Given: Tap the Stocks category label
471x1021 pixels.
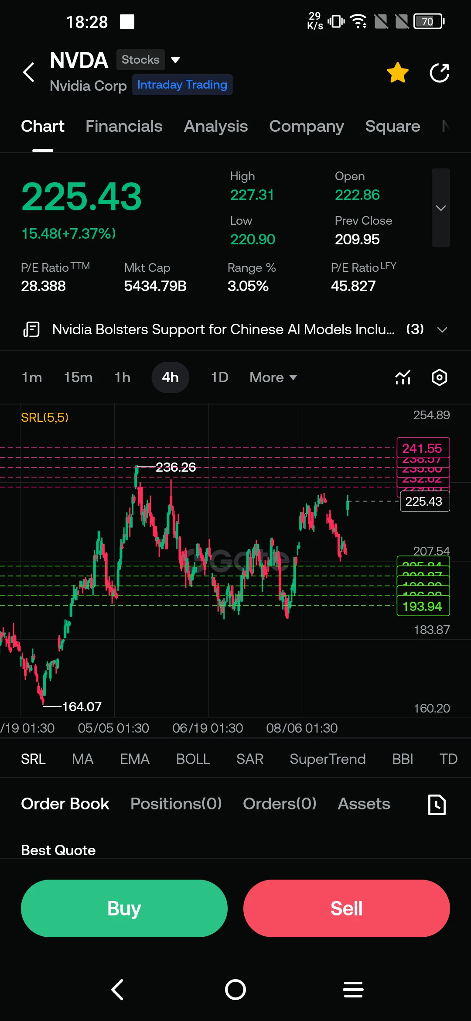Looking at the screenshot, I should [x=140, y=60].
